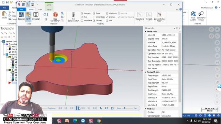Click the My Mastercam link
The image size is (221, 124).
coord(207,8)
